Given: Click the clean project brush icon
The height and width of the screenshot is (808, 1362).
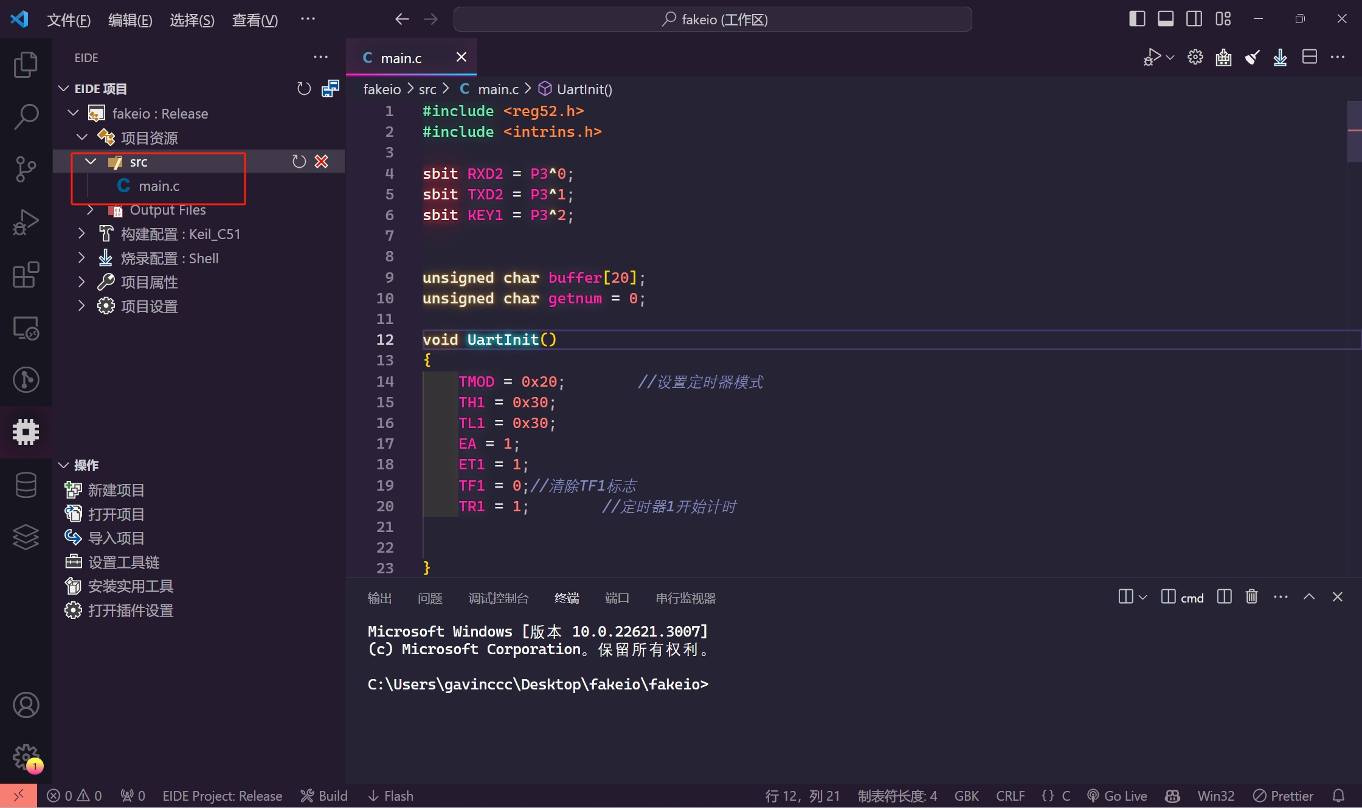Looking at the screenshot, I should [1252, 57].
